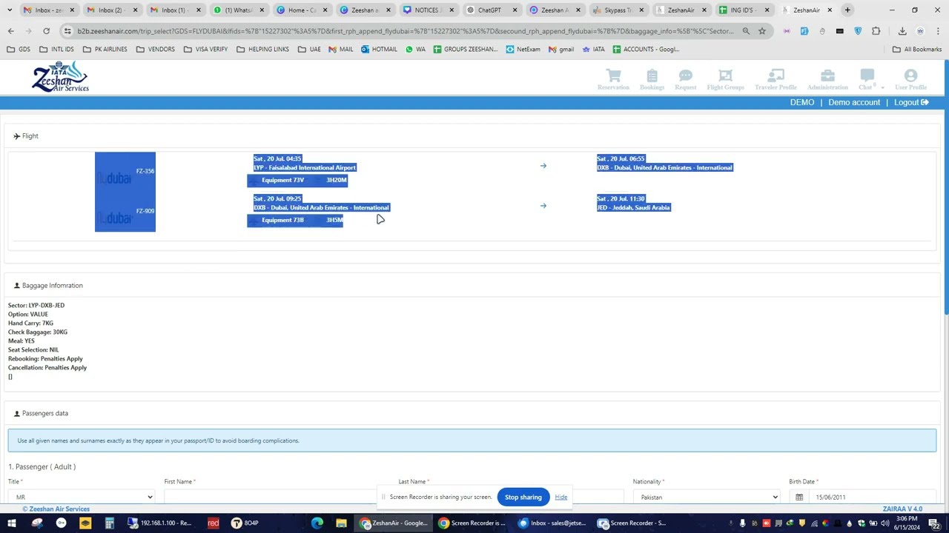Open the Nationality dropdown showing Pakistan

pos(707,497)
